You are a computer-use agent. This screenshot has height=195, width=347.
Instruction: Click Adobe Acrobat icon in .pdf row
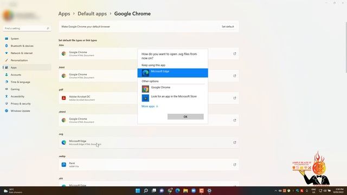[64, 98]
